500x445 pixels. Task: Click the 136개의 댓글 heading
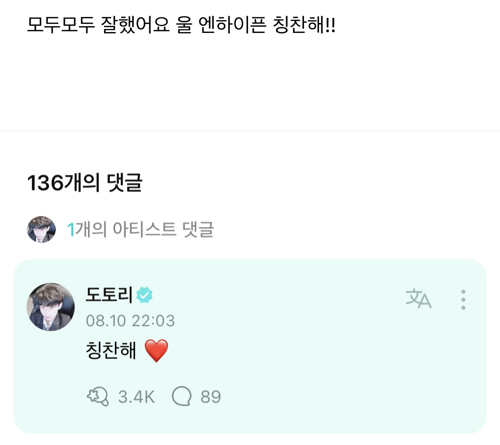tap(84, 183)
